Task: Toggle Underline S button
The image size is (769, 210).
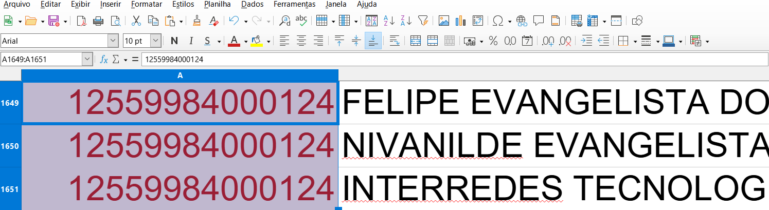Action: point(207,41)
